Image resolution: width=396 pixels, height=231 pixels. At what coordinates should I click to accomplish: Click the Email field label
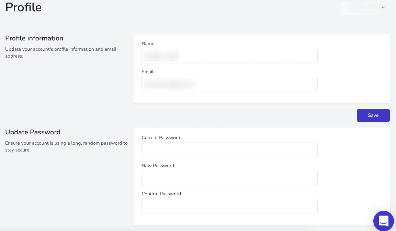(147, 72)
